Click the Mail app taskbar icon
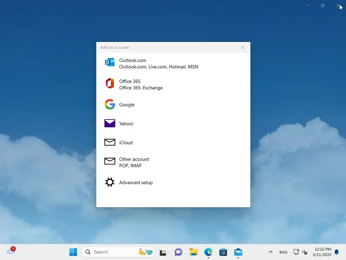346x260 pixels. pos(238,252)
